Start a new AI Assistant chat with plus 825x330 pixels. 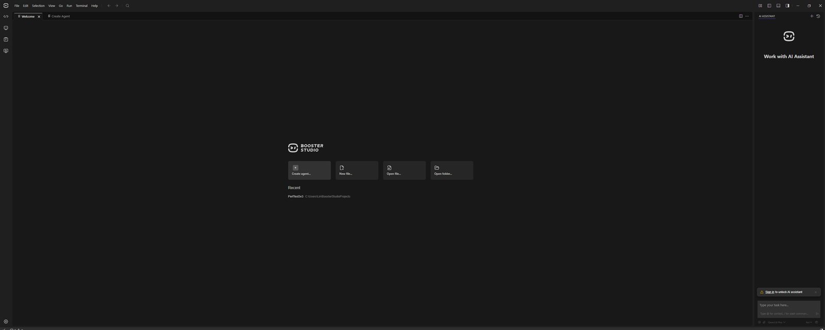[x=812, y=16]
